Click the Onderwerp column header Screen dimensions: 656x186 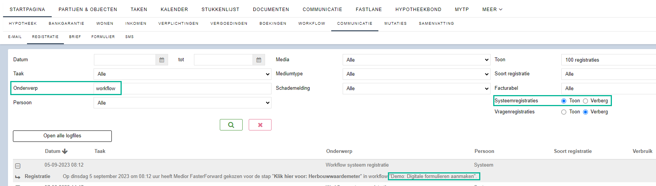click(x=339, y=151)
